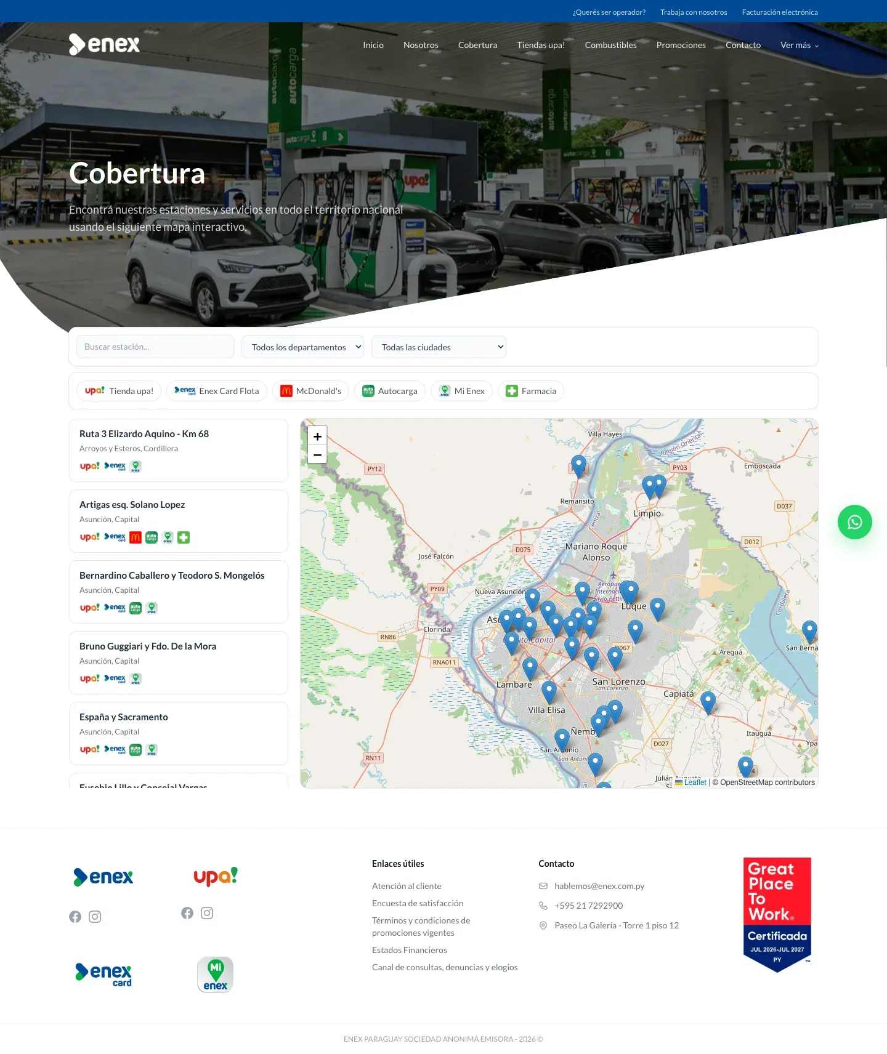
Task: Open WhatsApp chat floating button
Action: 854,522
